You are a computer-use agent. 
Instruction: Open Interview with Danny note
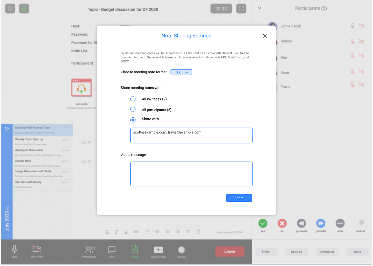(43, 184)
